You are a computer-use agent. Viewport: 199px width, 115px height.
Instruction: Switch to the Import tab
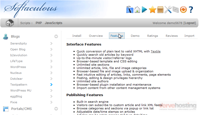click(189, 36)
